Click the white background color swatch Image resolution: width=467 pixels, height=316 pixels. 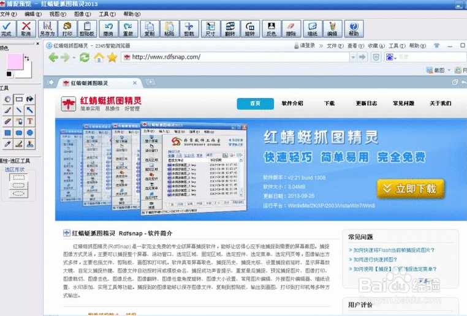click(x=28, y=73)
